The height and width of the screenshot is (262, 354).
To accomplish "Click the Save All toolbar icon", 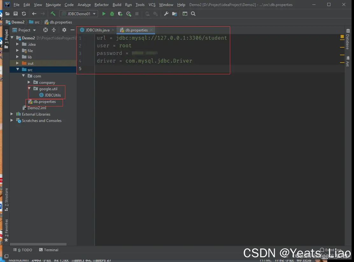I will coord(16,14).
